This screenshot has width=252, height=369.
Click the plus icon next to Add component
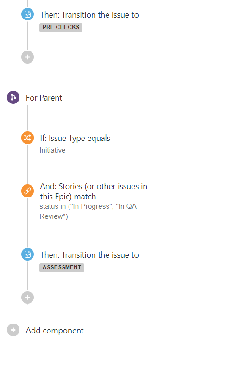[x=13, y=330]
